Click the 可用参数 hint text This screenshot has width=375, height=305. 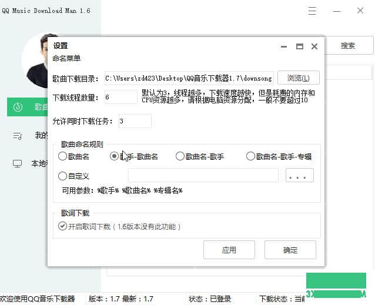[x=122, y=190]
